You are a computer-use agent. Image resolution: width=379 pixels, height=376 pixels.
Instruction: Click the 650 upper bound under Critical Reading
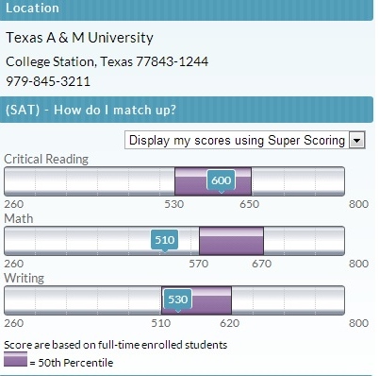(250, 204)
